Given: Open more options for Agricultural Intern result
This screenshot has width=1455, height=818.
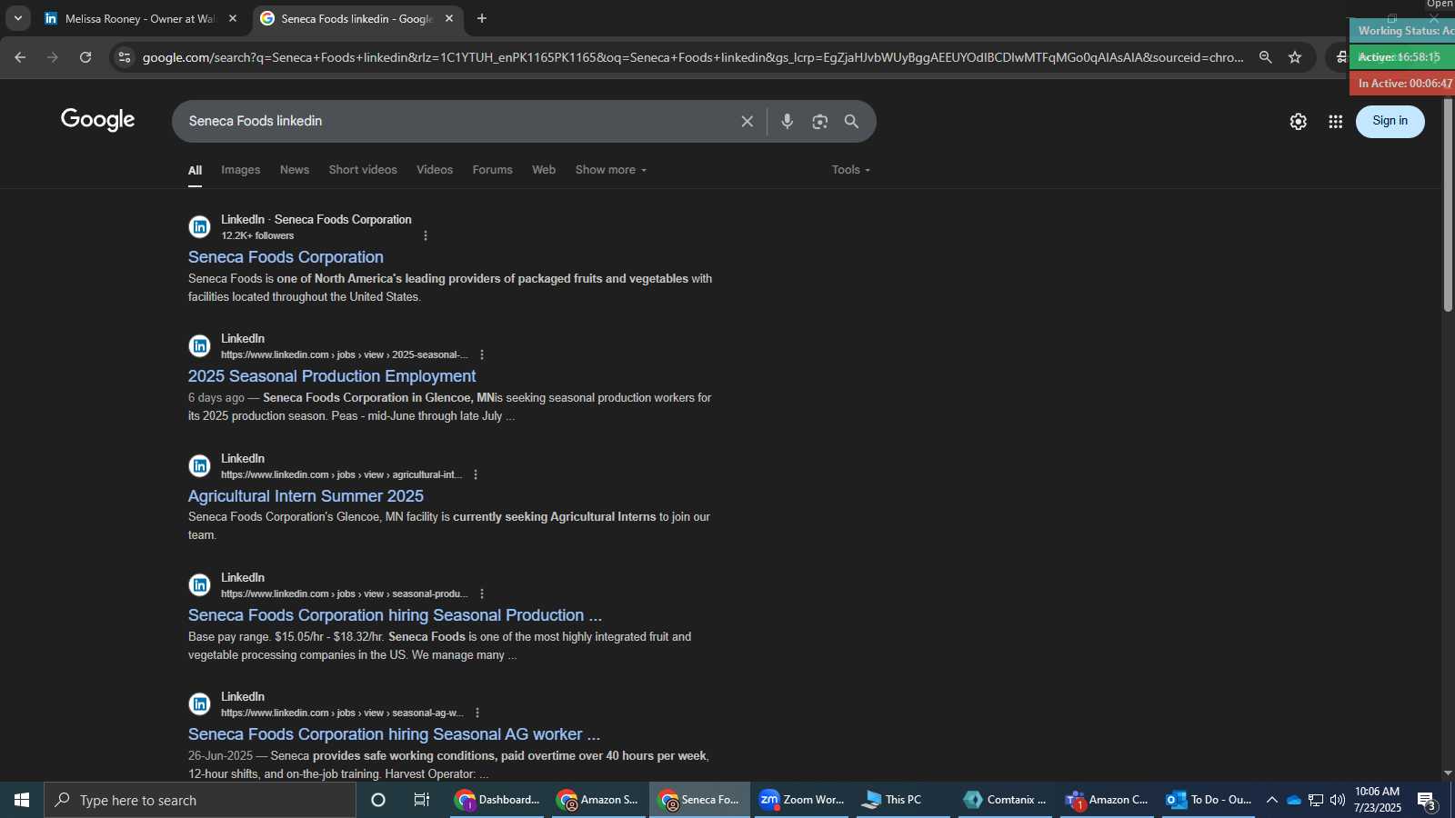Looking at the screenshot, I should (476, 475).
